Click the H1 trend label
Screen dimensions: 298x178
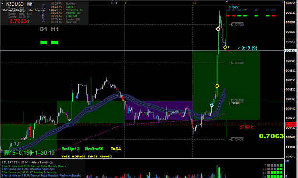(55, 29)
